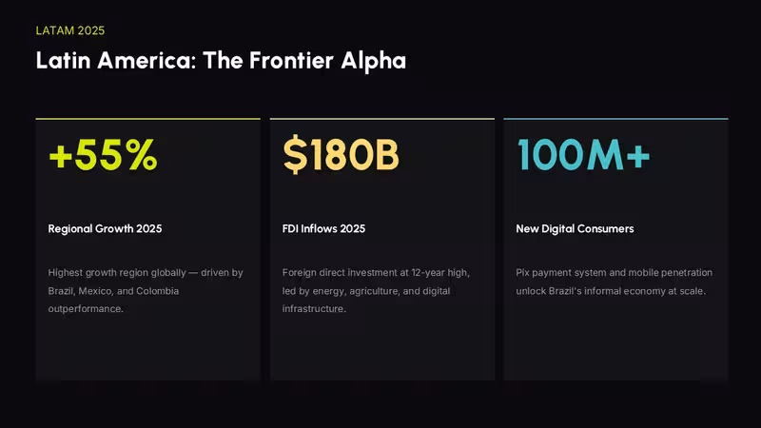Click the $180B statistic
This screenshot has height=428, width=761.
[341, 155]
